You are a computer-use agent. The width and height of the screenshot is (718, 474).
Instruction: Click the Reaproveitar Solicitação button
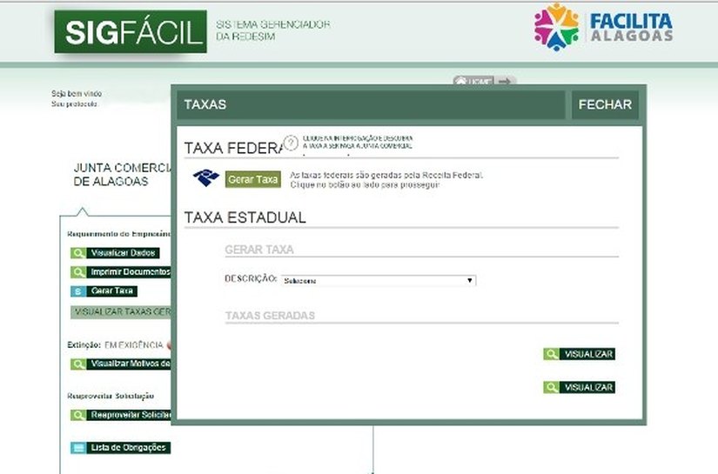point(120,415)
